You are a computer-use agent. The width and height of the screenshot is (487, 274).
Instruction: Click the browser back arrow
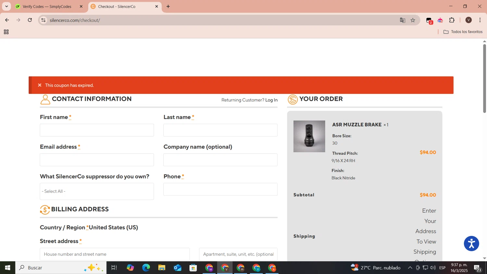[x=7, y=20]
